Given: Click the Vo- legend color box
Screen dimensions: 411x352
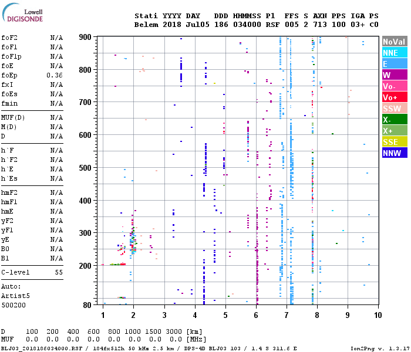Looking at the screenshot, I should 395,86.
